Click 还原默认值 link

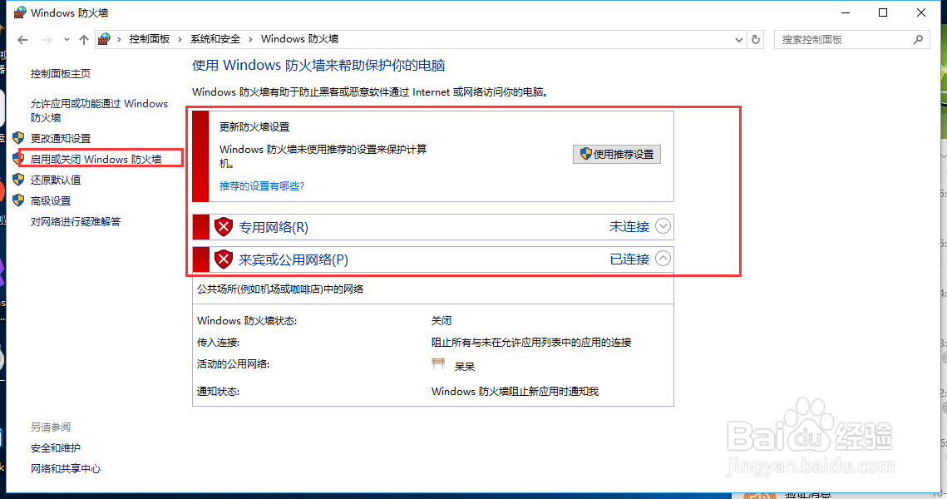coord(56,180)
